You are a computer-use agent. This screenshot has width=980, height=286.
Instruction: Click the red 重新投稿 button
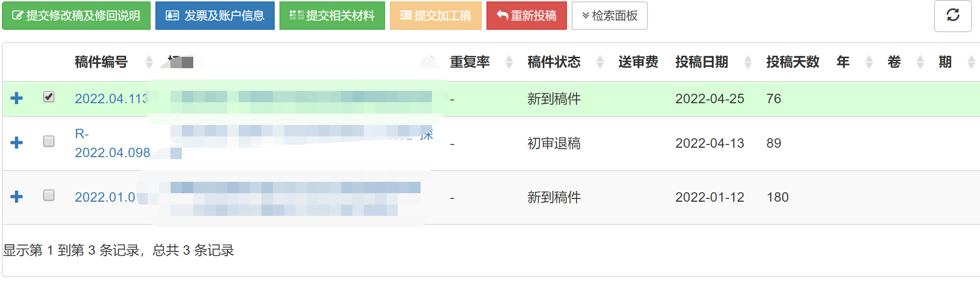coord(526,16)
